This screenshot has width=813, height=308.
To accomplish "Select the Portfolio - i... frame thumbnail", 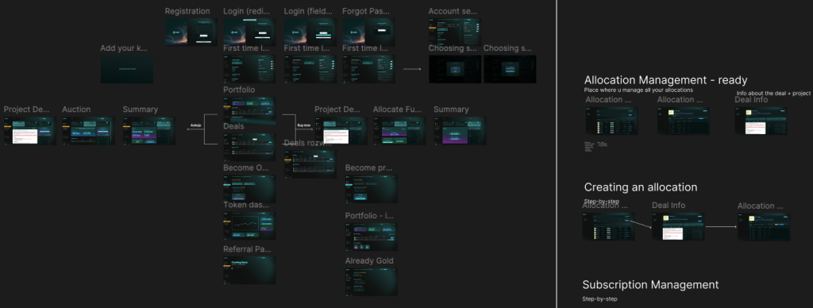I will (372, 237).
